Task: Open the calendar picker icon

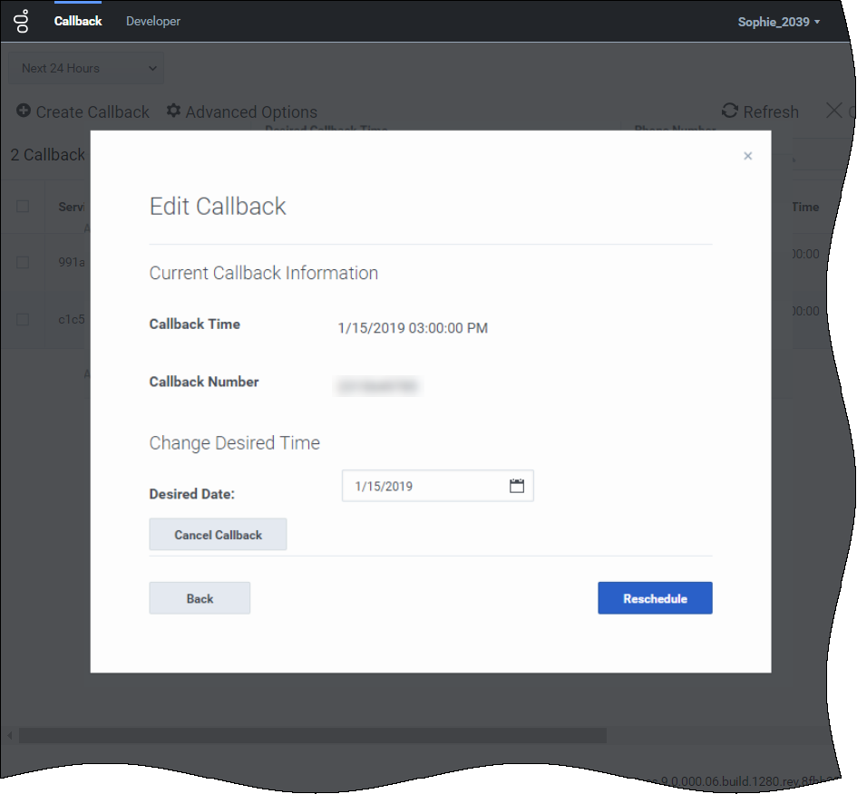Action: point(517,486)
